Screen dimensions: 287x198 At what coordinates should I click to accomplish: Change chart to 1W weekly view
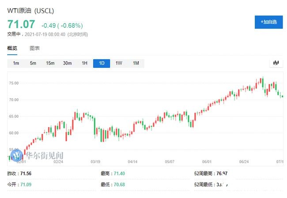[119, 64]
